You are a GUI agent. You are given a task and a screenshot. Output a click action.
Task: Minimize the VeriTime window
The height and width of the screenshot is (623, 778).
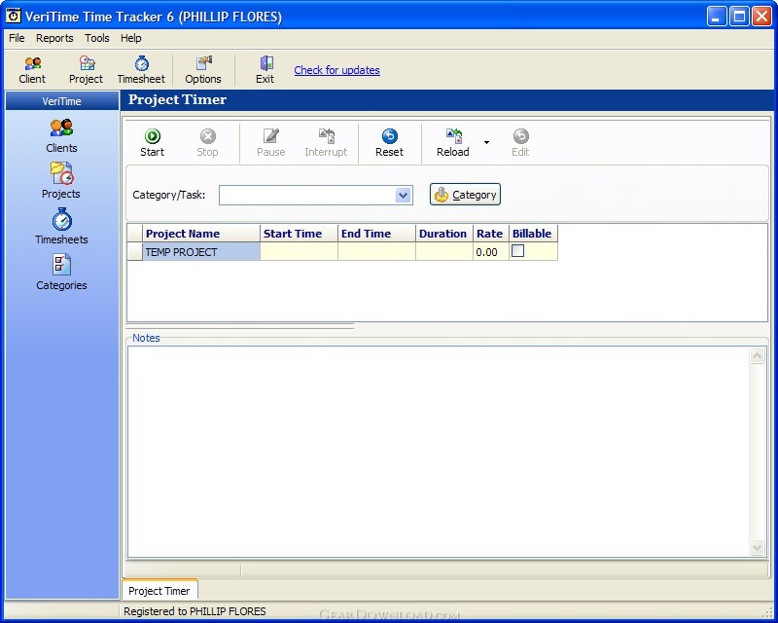[x=716, y=17]
